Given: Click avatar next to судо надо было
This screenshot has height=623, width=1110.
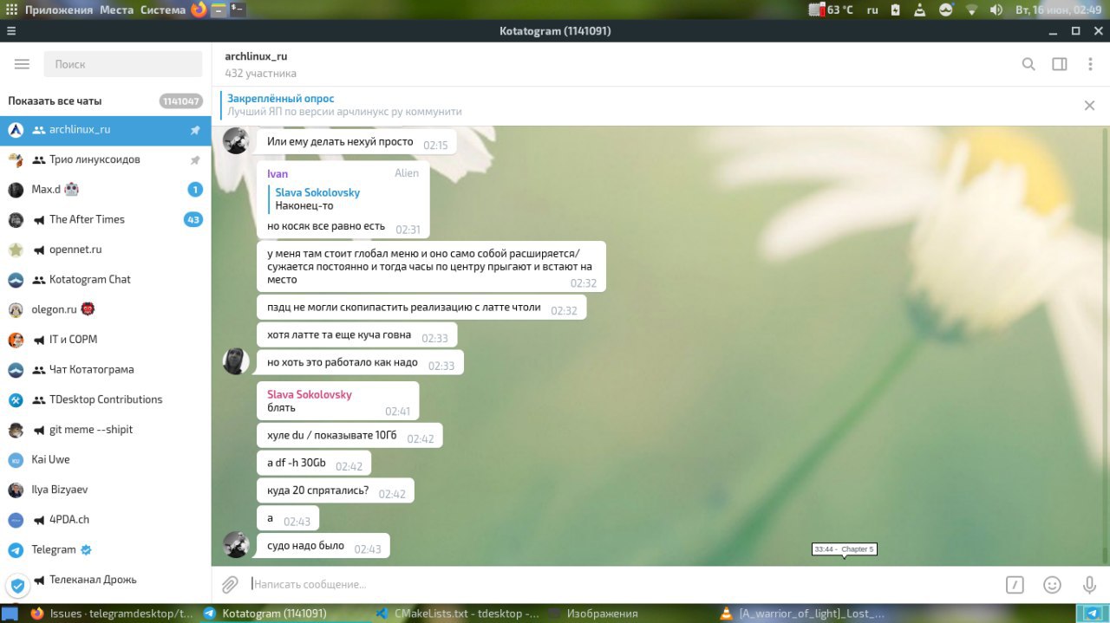Looking at the screenshot, I should click(x=236, y=545).
